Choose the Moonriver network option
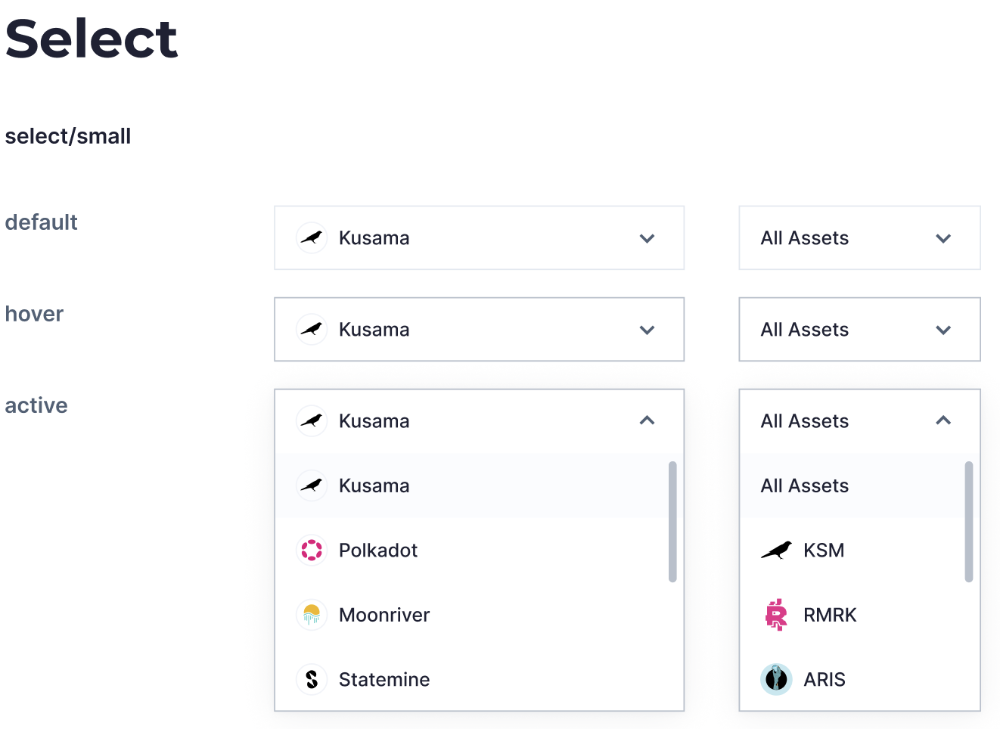Viewport: 1000px width, 729px height. point(384,615)
